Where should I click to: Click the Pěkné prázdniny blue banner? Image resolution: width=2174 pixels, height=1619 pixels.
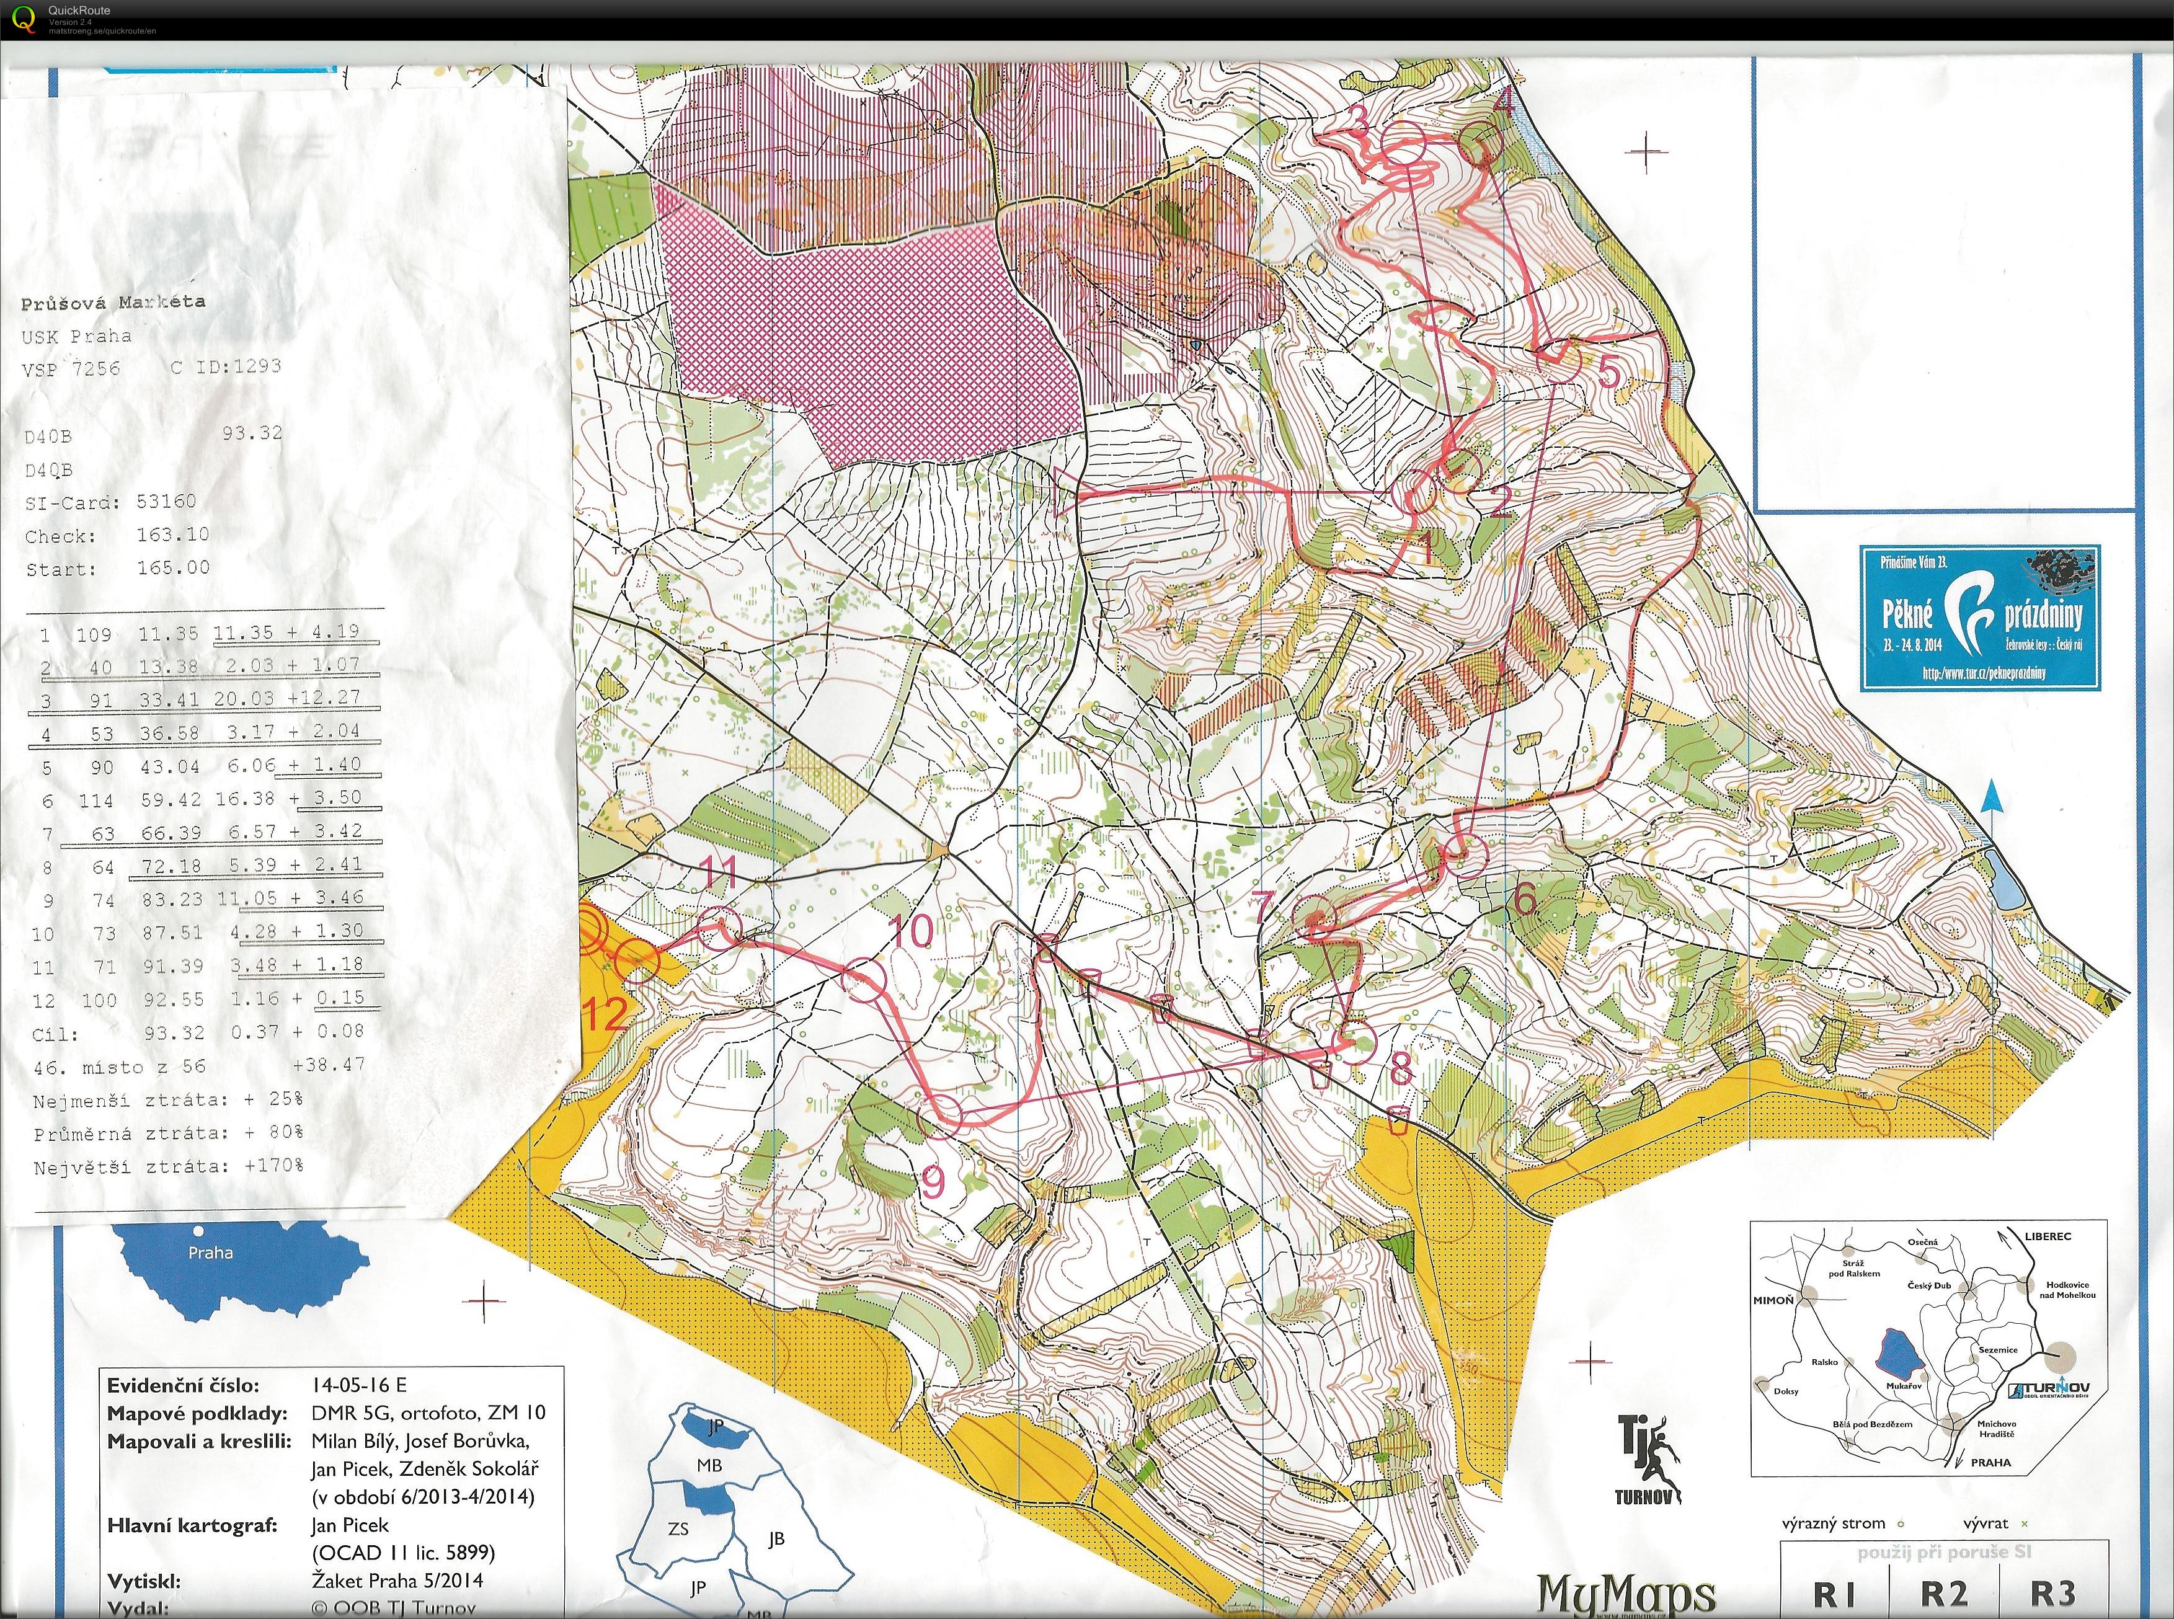1980,618
